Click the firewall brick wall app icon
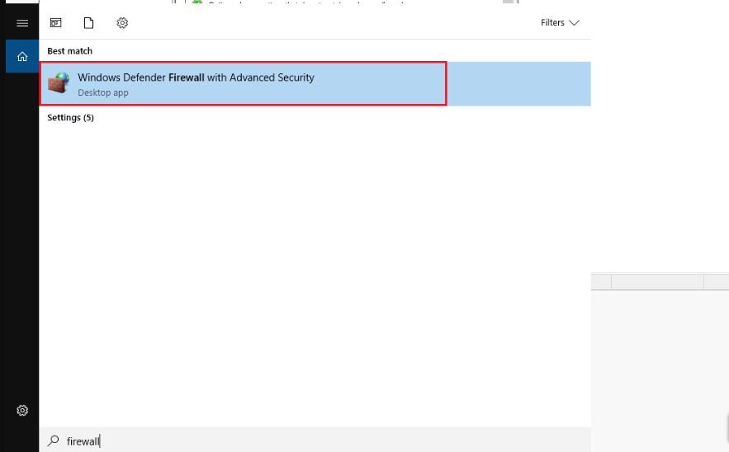729x452 pixels. 58,83
